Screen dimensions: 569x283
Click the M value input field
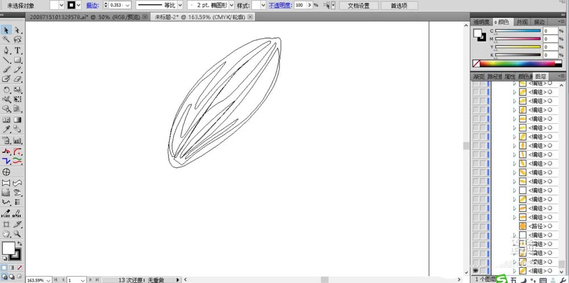pos(550,39)
